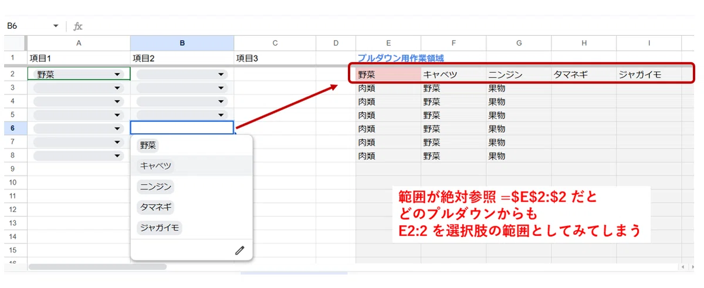704x288 pixels.
Task: Select column D header
Action: coord(336,43)
